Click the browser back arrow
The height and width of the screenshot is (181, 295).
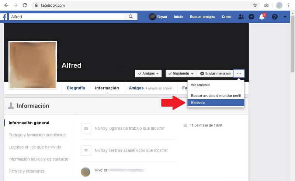[6, 5]
